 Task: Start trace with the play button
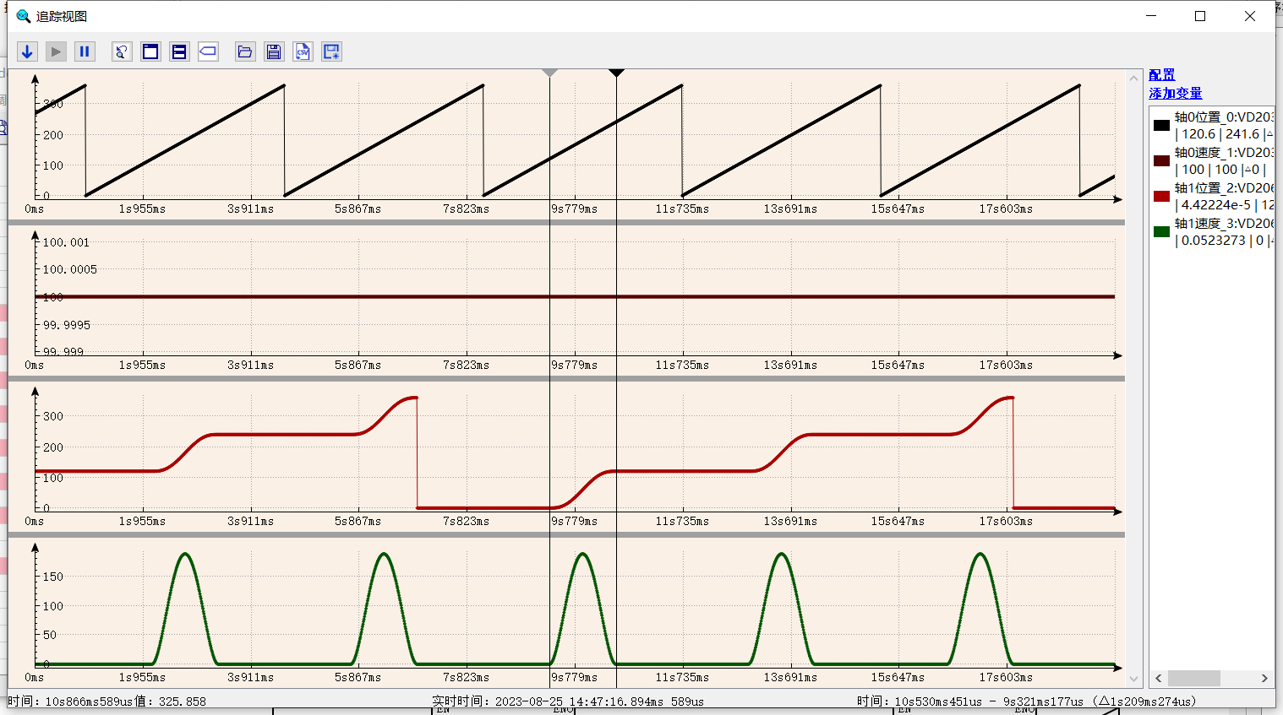(x=56, y=51)
